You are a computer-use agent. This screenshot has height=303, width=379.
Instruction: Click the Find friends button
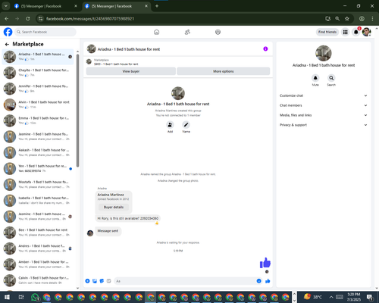pos(327,32)
